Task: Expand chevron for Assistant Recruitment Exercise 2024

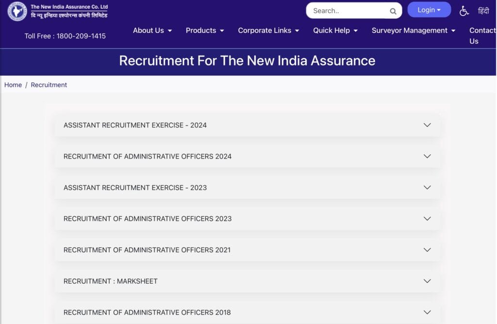Action: [427, 125]
